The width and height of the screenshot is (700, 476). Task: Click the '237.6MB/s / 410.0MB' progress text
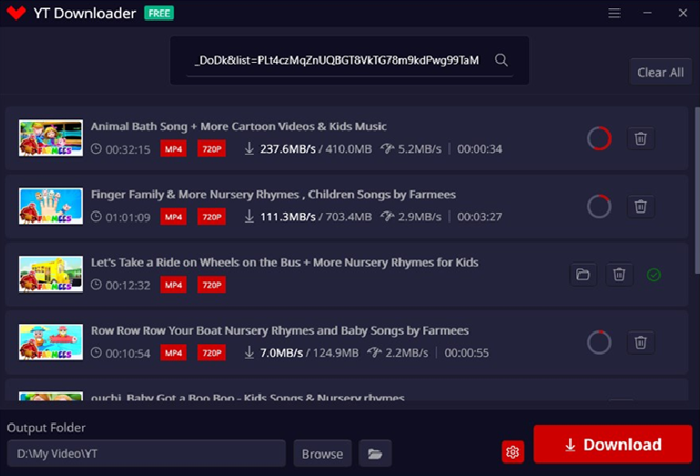click(316, 149)
